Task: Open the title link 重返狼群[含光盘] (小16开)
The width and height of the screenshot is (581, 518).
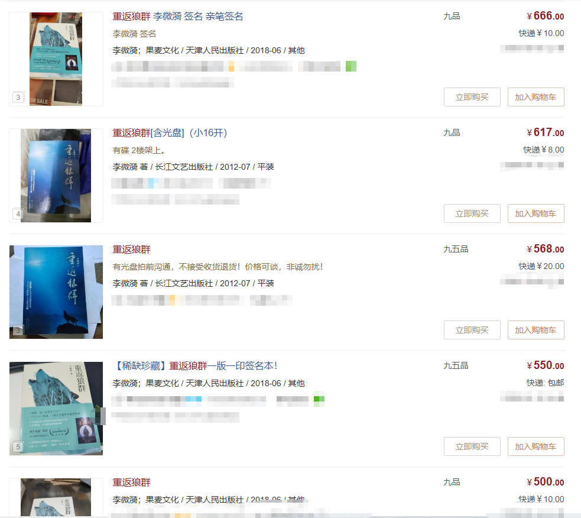Action: coord(170,132)
